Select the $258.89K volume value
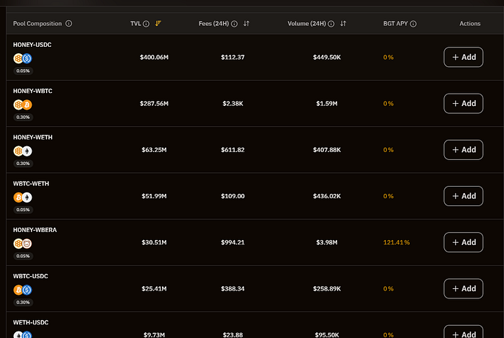Viewport: 504px width, 338px height. tap(327, 289)
